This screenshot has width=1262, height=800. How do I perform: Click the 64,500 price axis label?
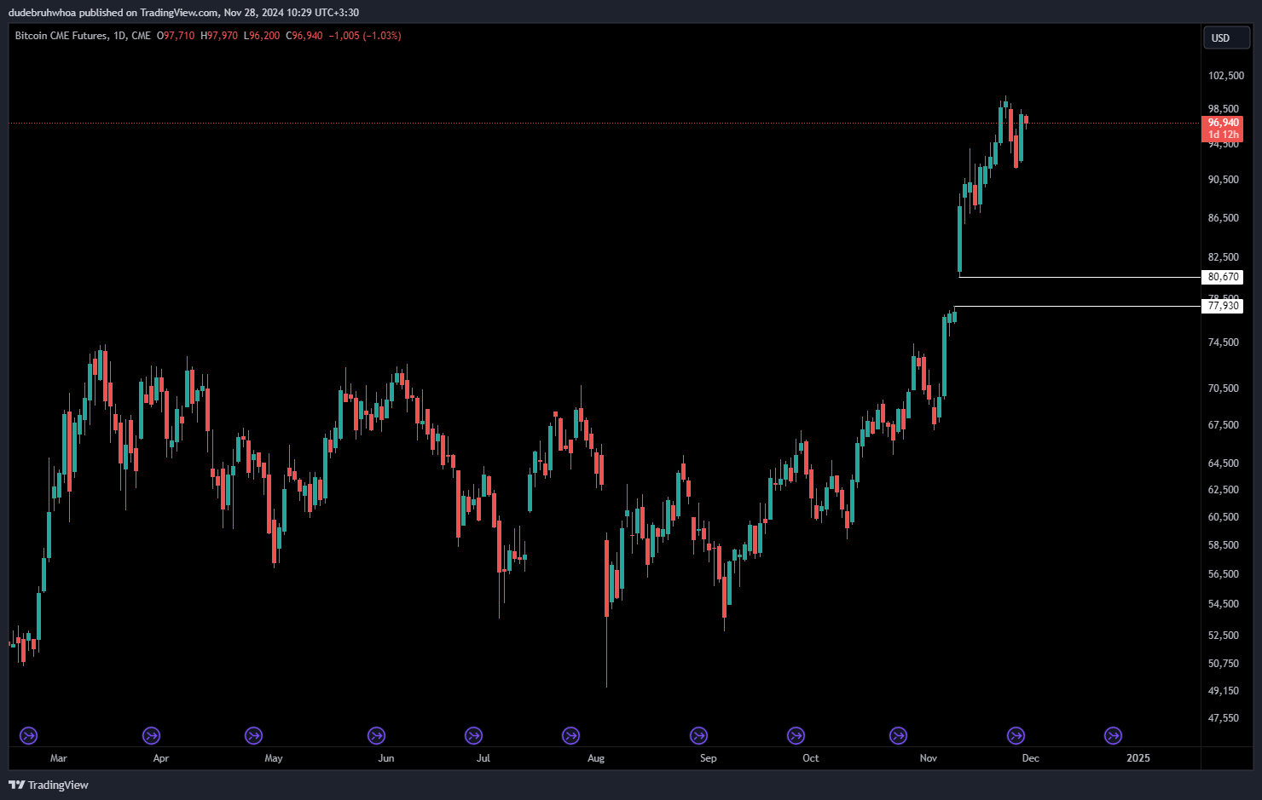1224,463
